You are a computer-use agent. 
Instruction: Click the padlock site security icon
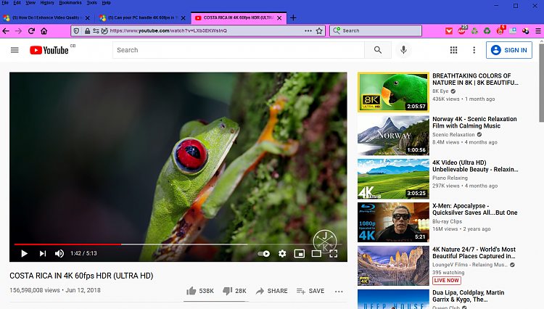click(x=87, y=31)
